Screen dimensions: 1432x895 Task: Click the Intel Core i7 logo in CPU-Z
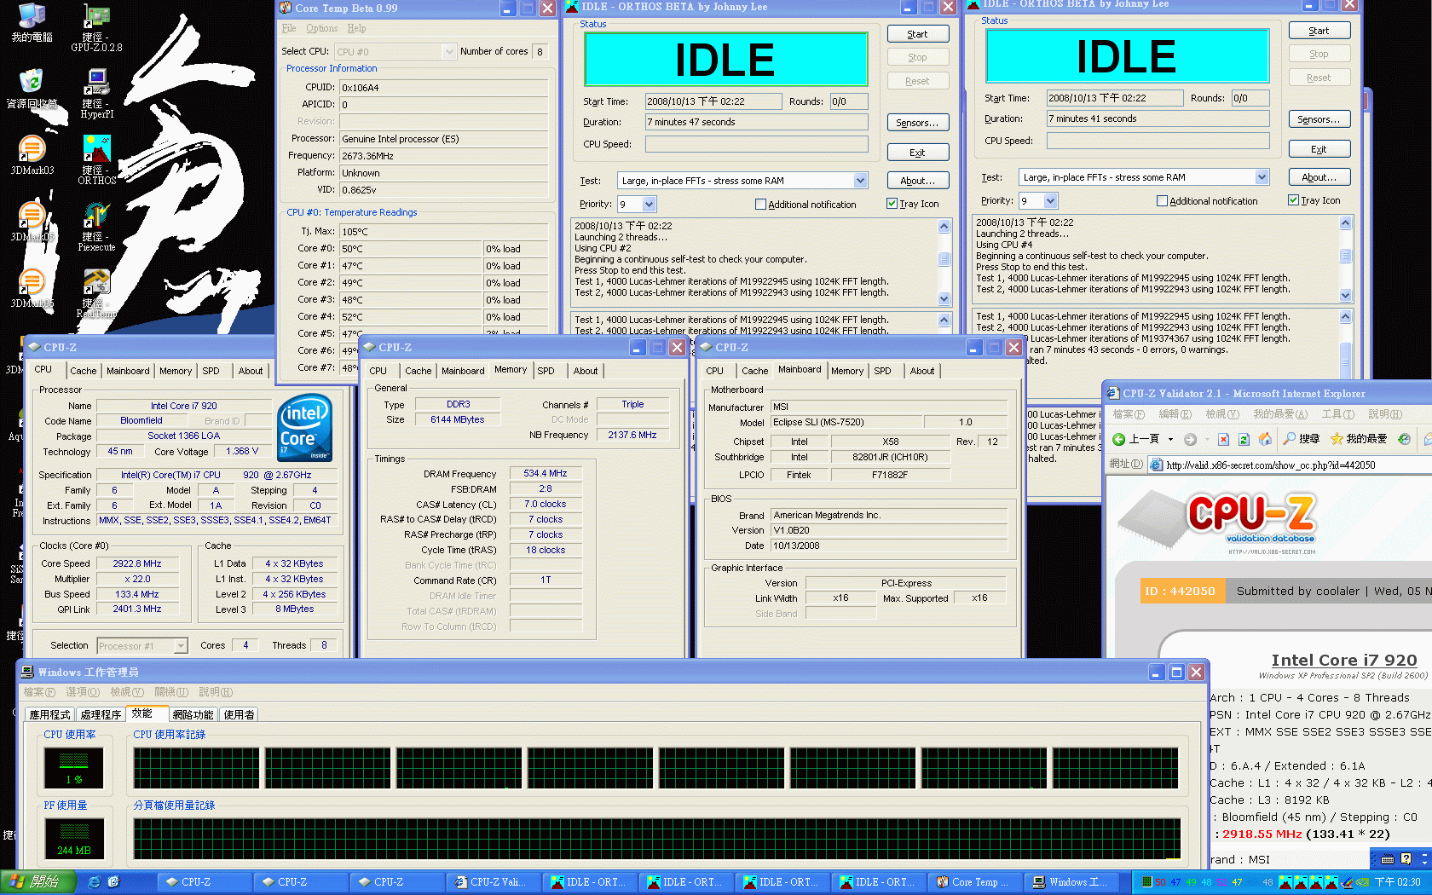click(304, 428)
